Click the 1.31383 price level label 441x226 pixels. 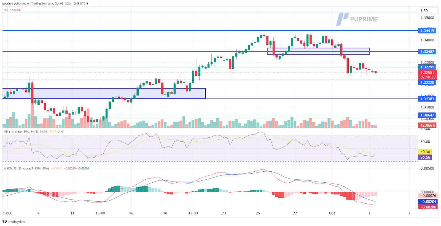click(427, 99)
